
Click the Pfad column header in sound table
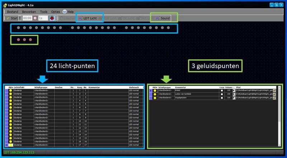click(x=256, y=87)
